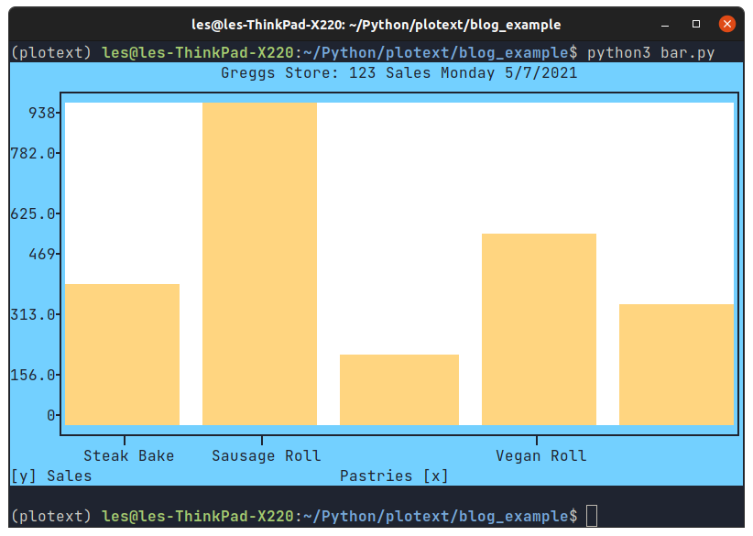This screenshot has width=753, height=536.
Task: Click the y-axis value 782.0
Action: point(33,153)
